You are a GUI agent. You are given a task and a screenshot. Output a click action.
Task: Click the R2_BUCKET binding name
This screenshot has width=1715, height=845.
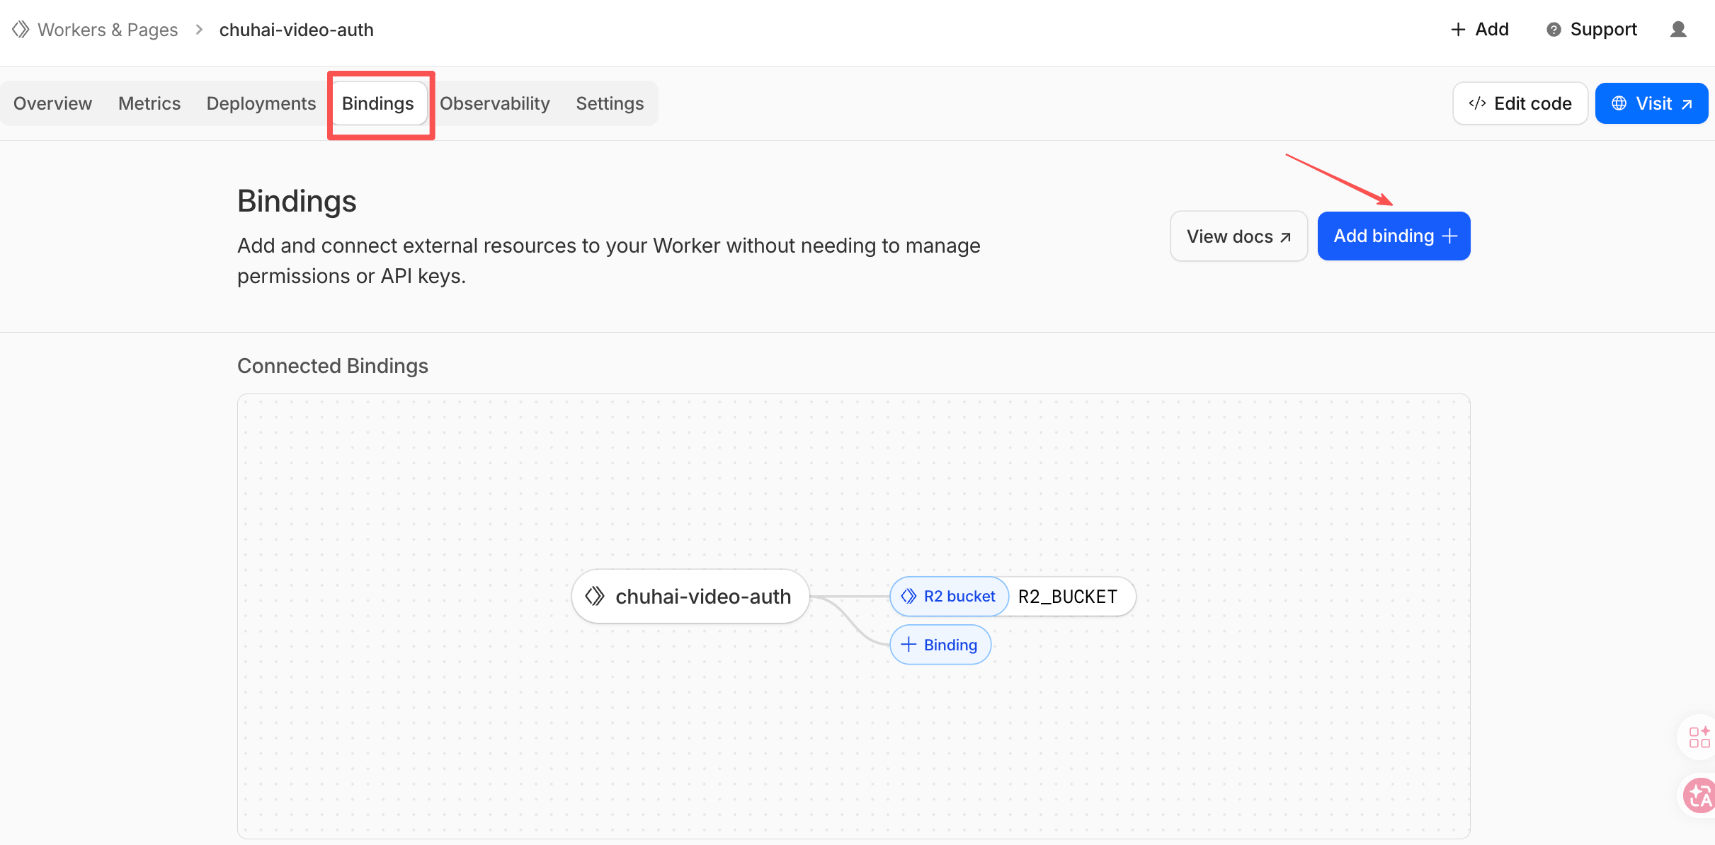[x=1068, y=597]
